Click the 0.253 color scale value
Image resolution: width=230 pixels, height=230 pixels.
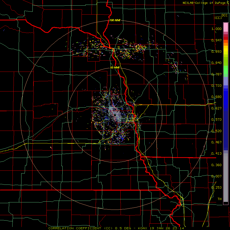(x=216, y=188)
